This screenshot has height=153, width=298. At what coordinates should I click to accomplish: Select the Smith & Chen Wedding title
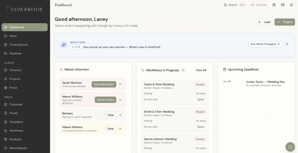pos(159,112)
